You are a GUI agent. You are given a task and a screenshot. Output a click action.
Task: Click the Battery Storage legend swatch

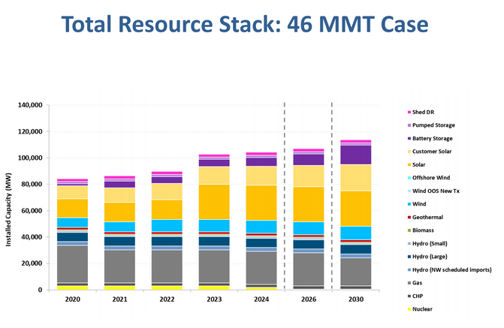tap(409, 138)
